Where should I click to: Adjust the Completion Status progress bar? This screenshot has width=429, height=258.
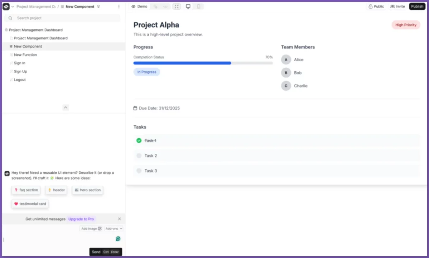(203, 63)
